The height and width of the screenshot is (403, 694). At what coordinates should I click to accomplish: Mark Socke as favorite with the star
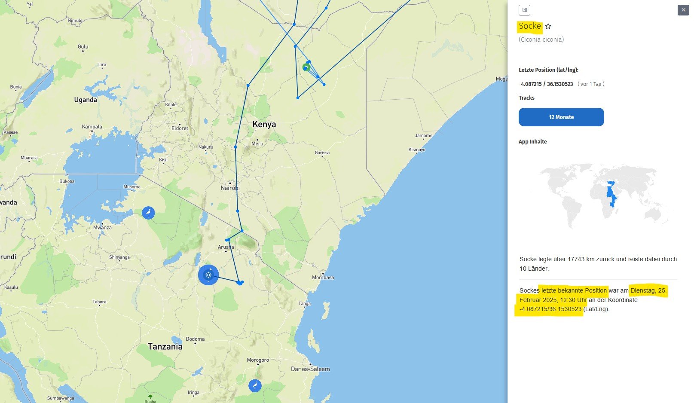point(548,26)
